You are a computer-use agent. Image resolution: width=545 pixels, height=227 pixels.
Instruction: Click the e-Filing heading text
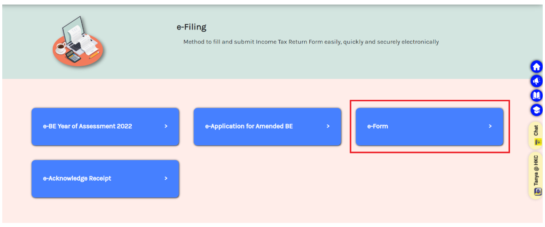coord(191,27)
